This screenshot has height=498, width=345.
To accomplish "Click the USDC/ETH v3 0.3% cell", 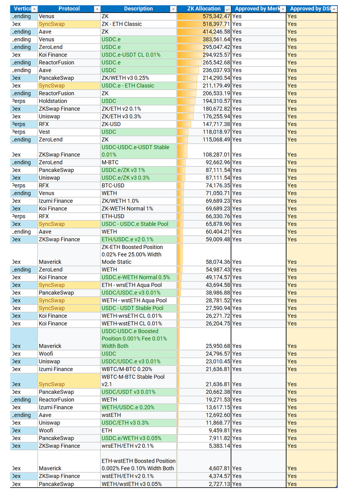I will [138, 423].
